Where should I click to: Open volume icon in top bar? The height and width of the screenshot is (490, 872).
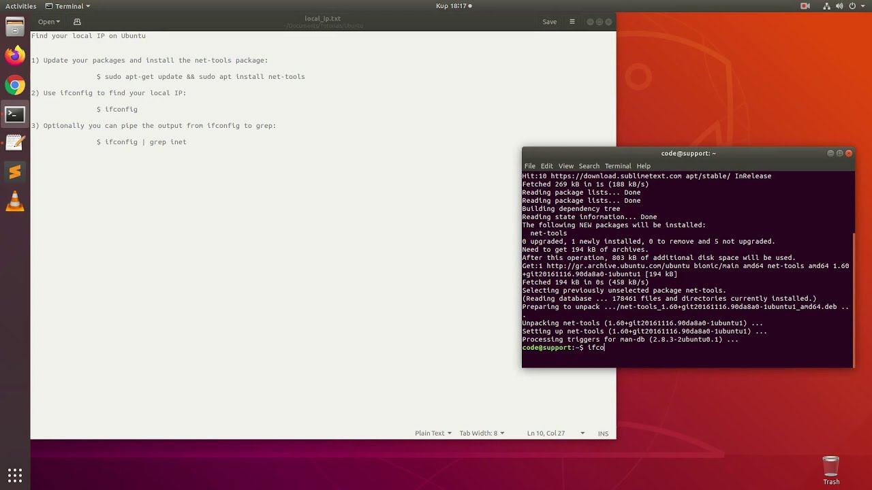click(839, 6)
